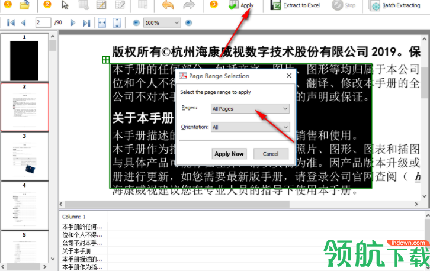This screenshot has height=271, width=430.
Task: Click the document scroll-right arrow
Action: pos(416,204)
